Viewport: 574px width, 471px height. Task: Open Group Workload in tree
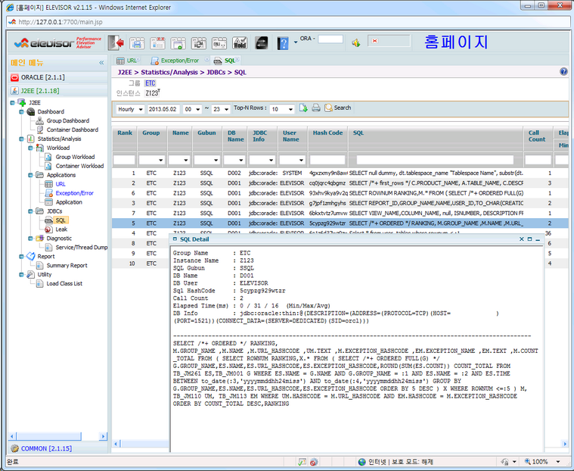click(x=75, y=157)
